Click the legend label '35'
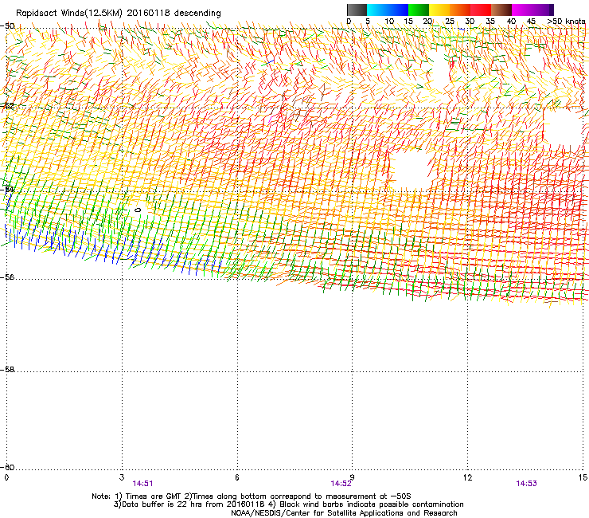The image size is (589, 518). [490, 22]
